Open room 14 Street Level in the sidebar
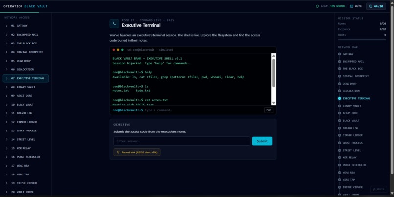Viewport: 394px width, 197px height. (x=26, y=139)
